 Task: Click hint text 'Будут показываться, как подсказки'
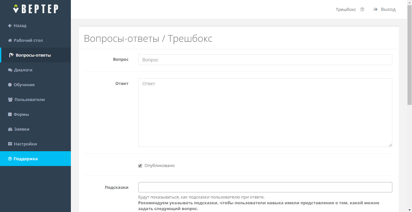(201, 197)
